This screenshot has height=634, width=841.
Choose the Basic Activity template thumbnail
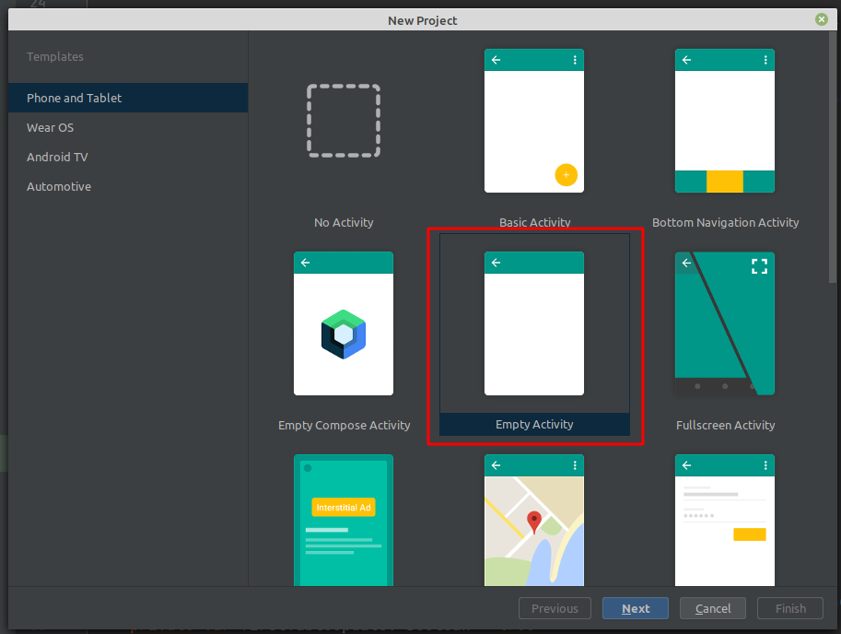click(534, 121)
